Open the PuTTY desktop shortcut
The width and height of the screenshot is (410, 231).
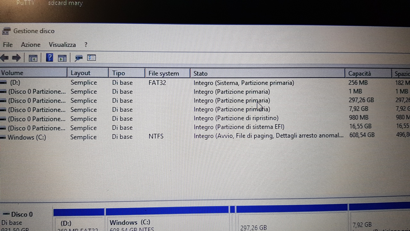pyautogui.click(x=25, y=3)
